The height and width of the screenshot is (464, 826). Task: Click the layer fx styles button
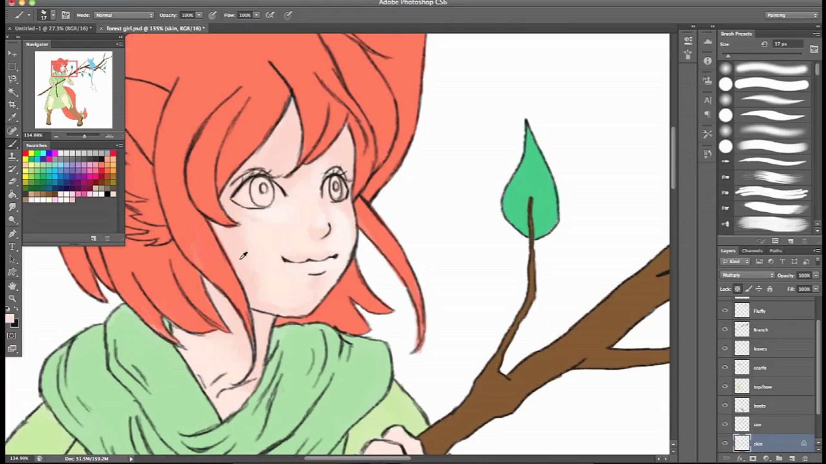click(x=740, y=459)
